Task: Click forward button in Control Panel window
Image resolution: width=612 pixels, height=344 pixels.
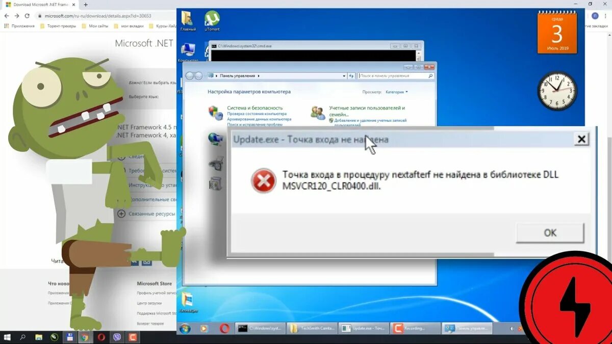Action: click(198, 76)
